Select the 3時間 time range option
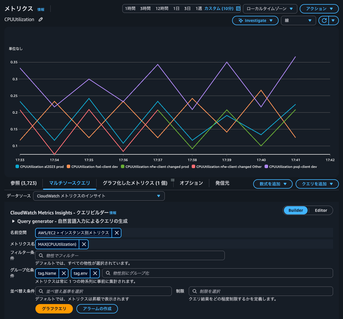 [x=145, y=8]
